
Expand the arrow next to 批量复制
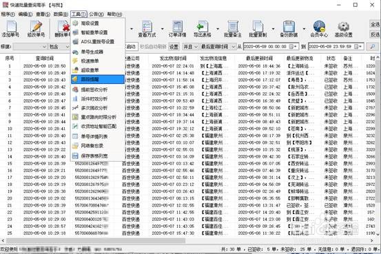(x=274, y=29)
